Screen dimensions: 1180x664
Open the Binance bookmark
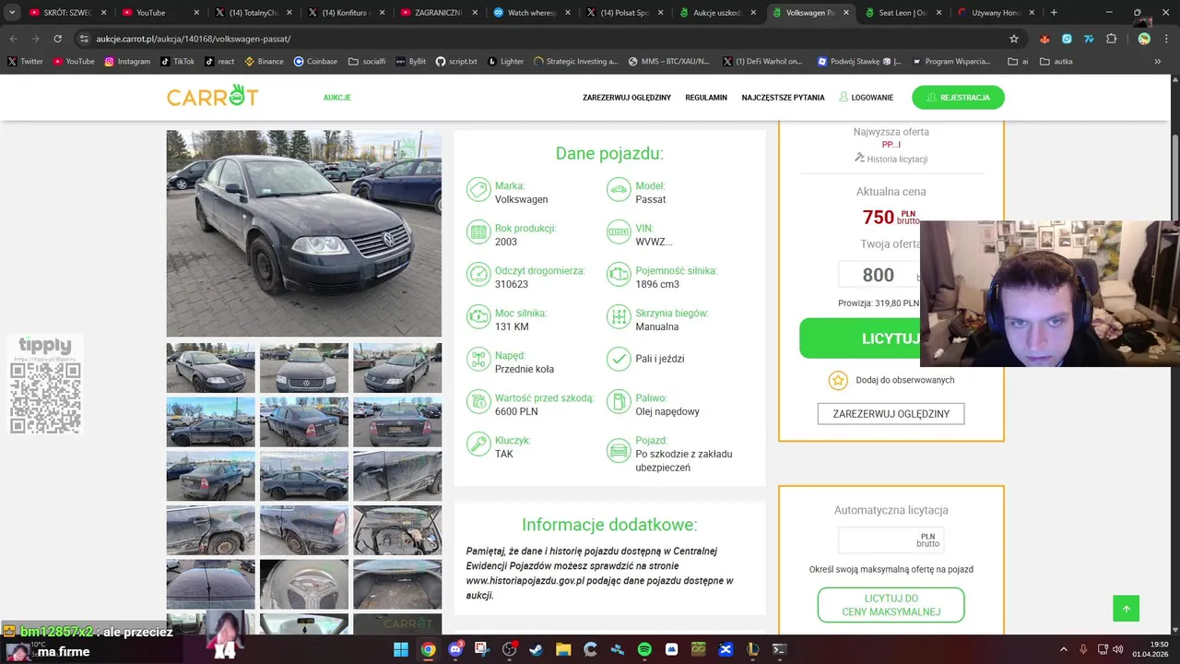point(264,62)
